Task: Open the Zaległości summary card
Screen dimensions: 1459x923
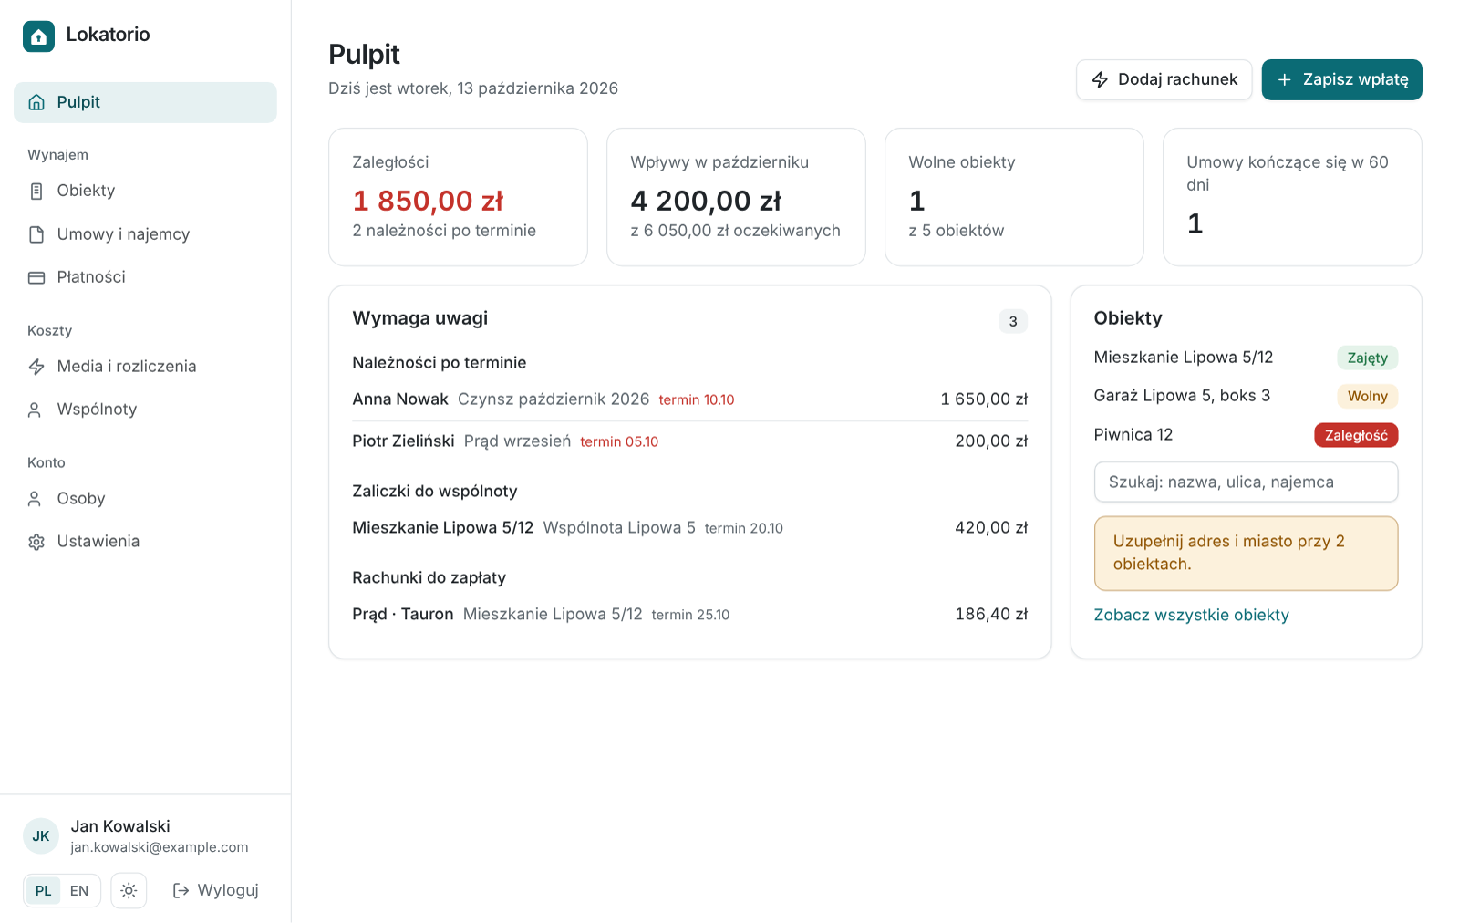Action: click(458, 197)
